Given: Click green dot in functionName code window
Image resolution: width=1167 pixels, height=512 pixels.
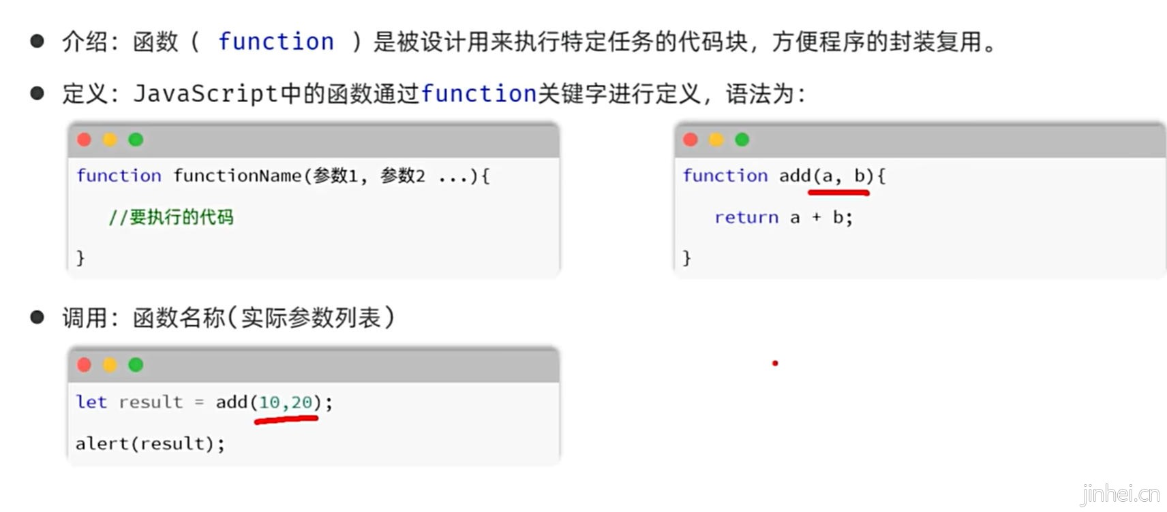Looking at the screenshot, I should click(136, 140).
